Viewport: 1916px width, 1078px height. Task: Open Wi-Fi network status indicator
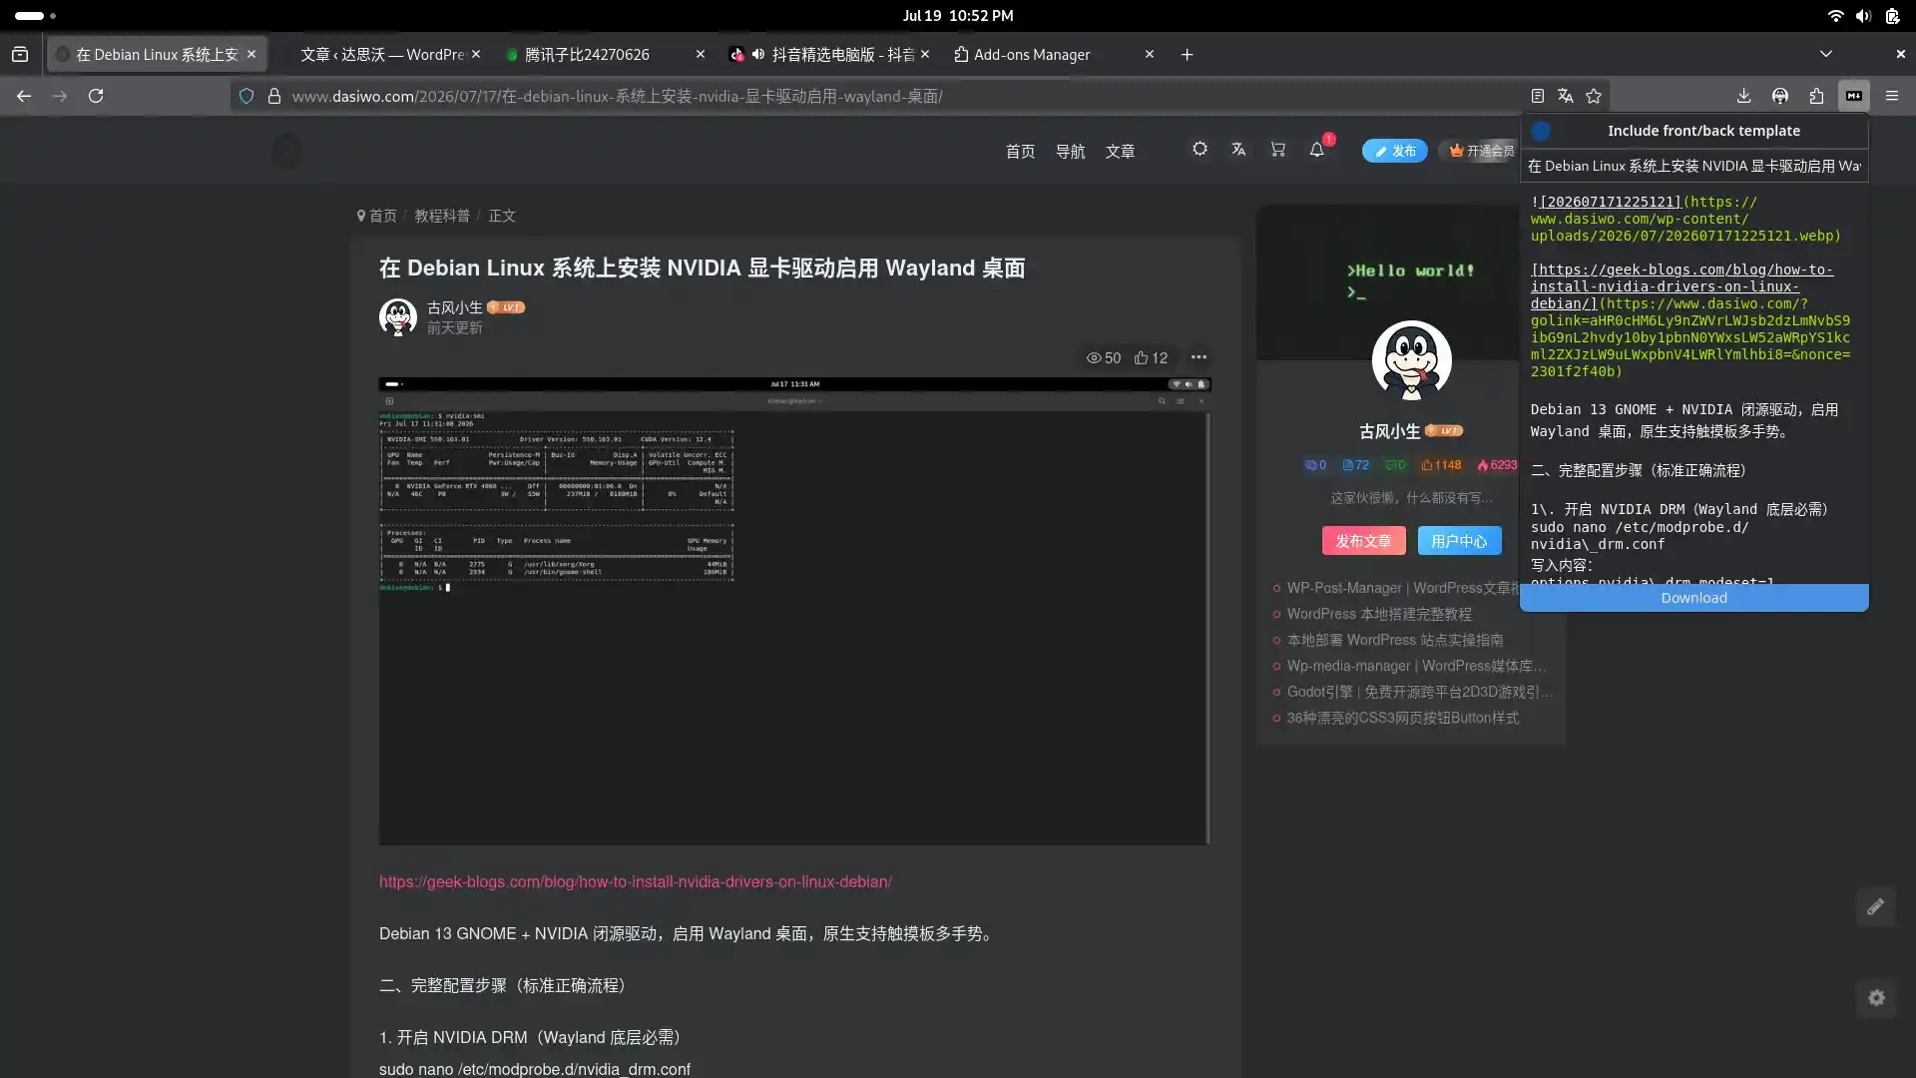[1835, 15]
